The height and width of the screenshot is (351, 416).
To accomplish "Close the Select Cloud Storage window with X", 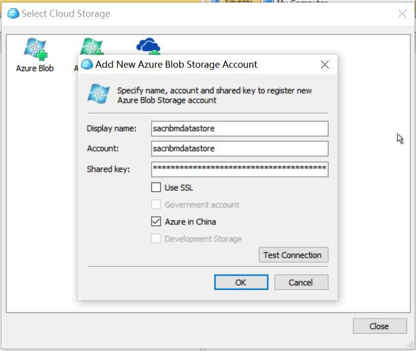I will point(402,13).
